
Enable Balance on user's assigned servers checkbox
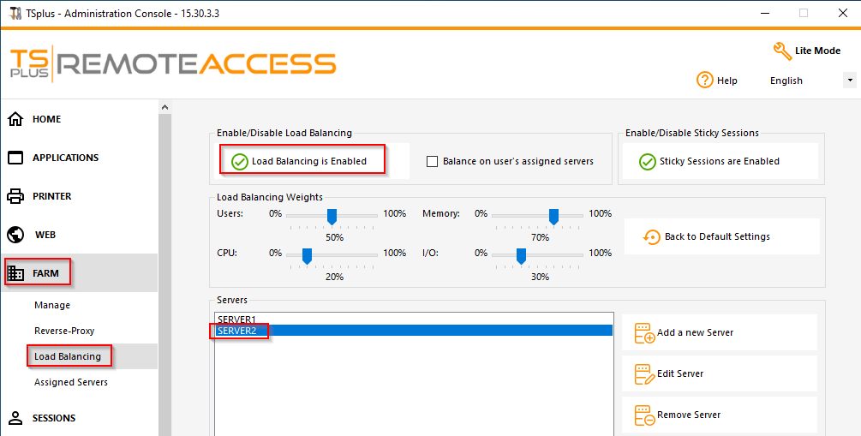(x=433, y=161)
